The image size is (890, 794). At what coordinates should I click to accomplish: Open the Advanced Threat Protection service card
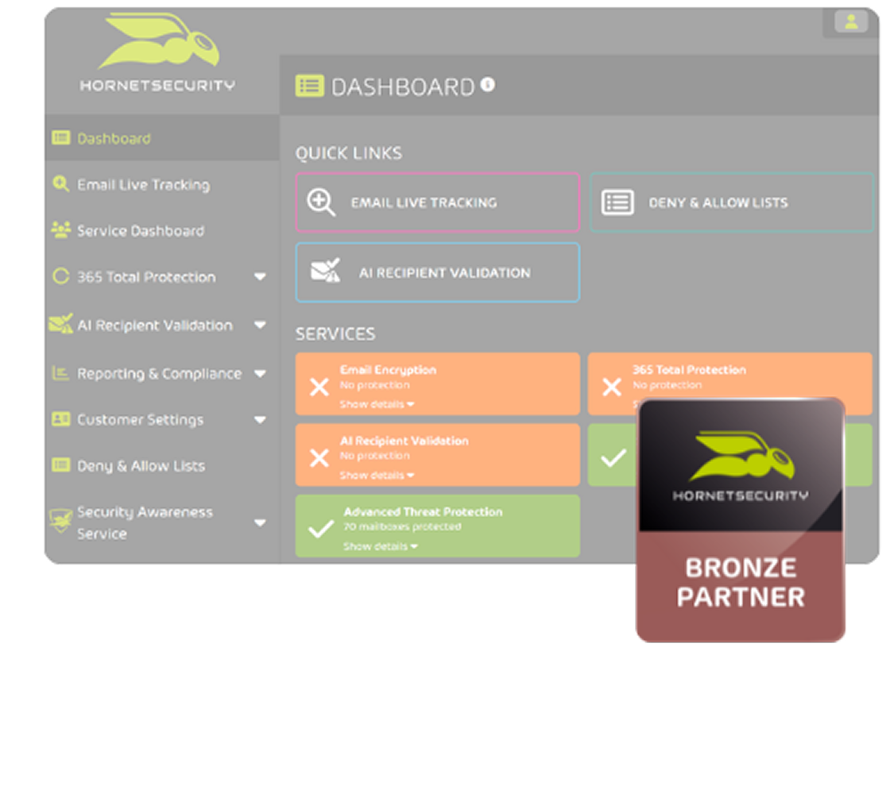coord(438,526)
